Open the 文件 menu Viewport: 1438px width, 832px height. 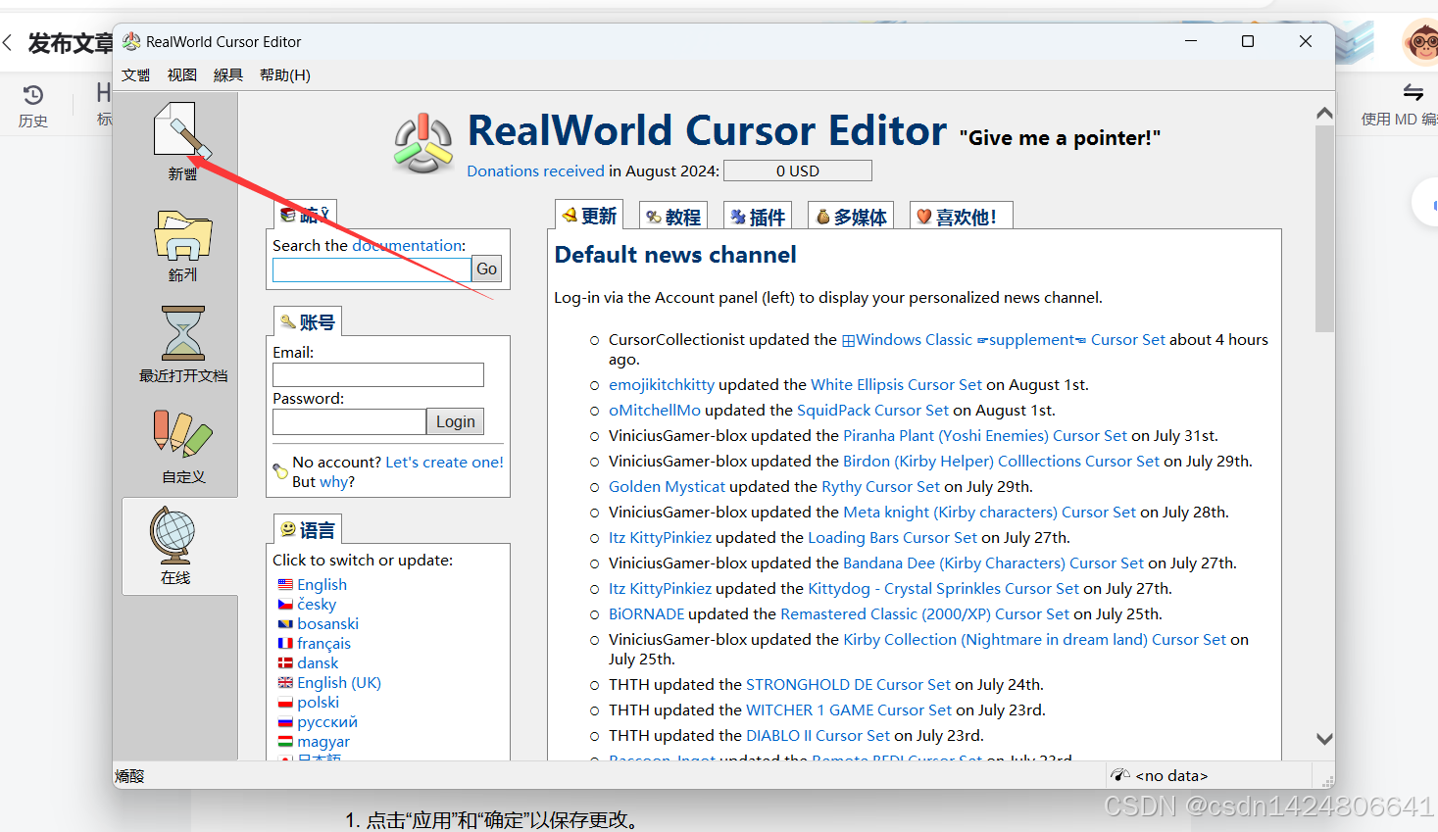[x=136, y=75]
